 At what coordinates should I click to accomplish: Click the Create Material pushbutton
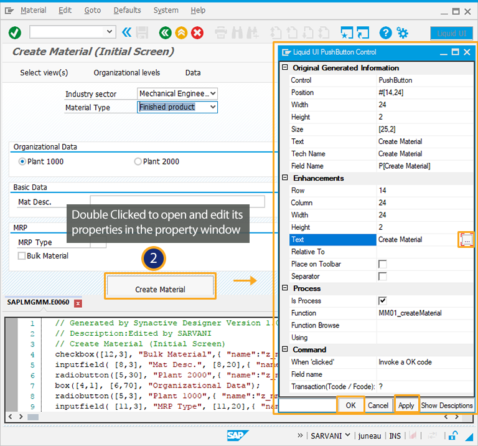click(x=160, y=286)
